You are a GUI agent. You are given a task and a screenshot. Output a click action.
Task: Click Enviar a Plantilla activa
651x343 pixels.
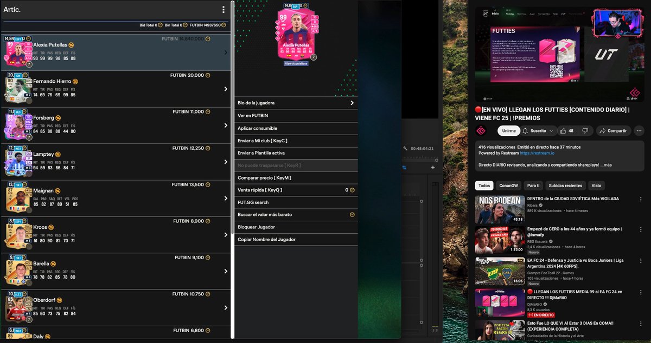tap(296, 153)
